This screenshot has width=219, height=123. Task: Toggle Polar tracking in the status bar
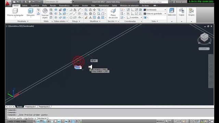click(49, 121)
